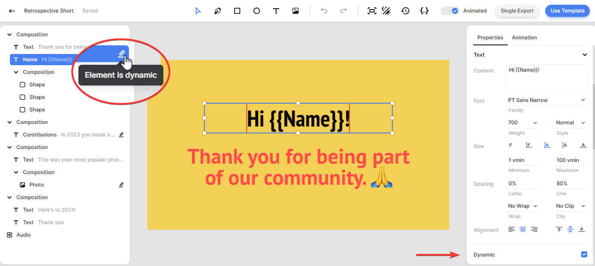Select the Pen drawing tool
This screenshot has width=595, height=266.
click(x=218, y=11)
